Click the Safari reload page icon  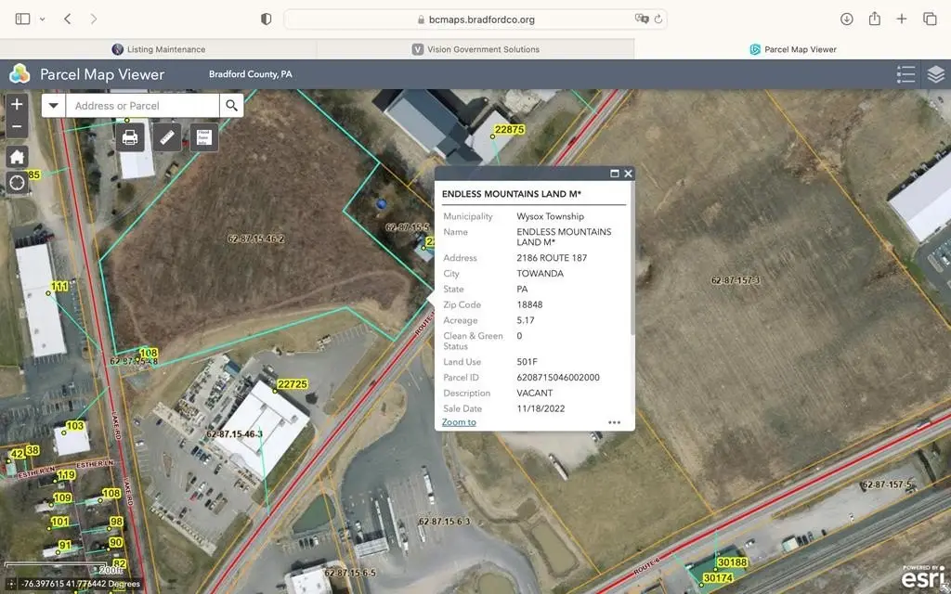[658, 19]
